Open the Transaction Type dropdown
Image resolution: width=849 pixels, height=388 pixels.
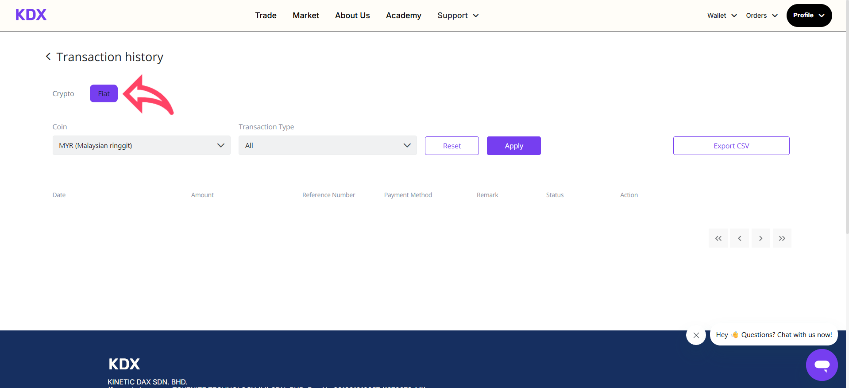pos(328,145)
